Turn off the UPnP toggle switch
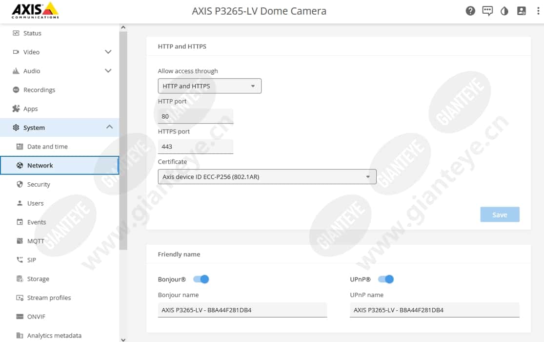Screen dimensions: 544x342 point(386,279)
